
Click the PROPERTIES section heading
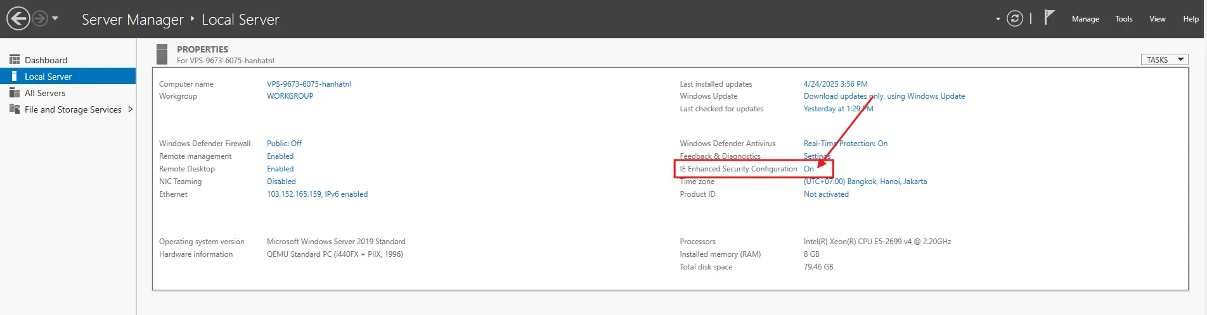[202, 49]
